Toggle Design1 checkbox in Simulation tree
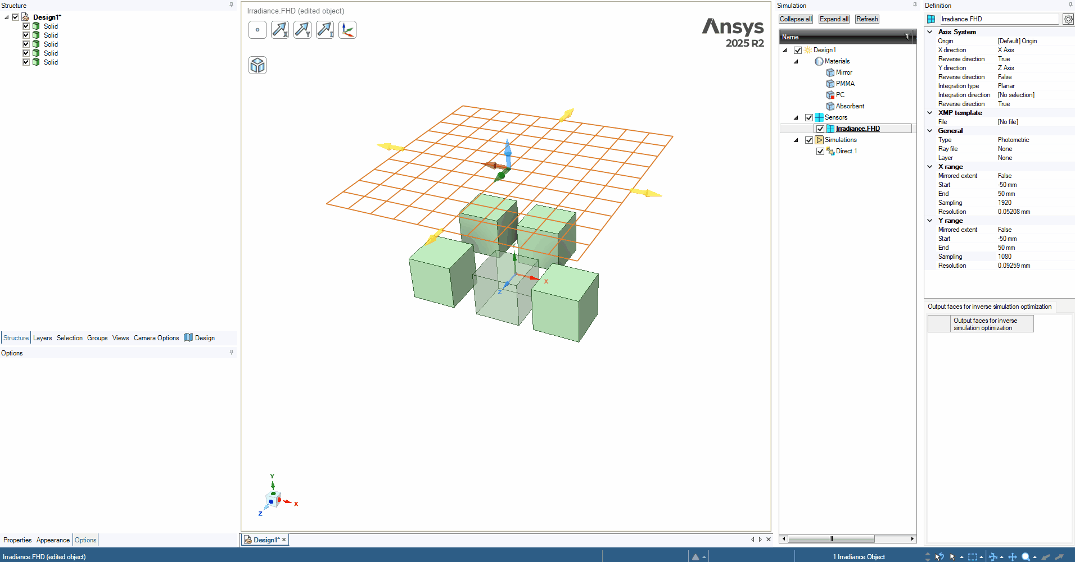The image size is (1075, 562). (x=798, y=50)
